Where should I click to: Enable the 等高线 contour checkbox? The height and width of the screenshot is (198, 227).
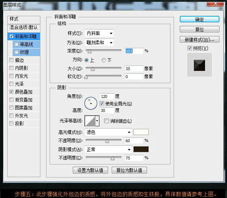point(16,44)
